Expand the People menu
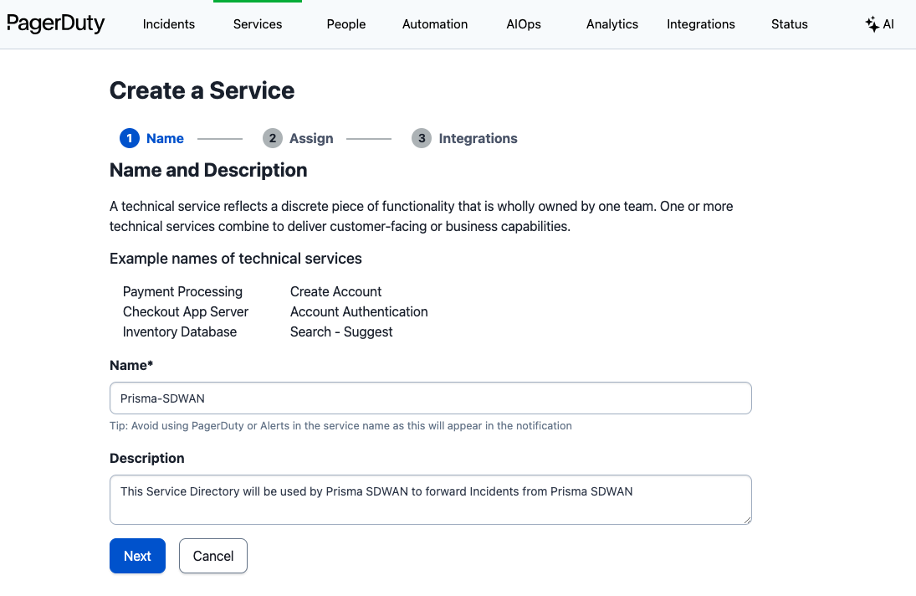The width and height of the screenshot is (916, 596). pos(346,24)
